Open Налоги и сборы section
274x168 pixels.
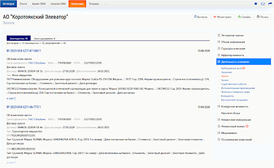click(230, 113)
